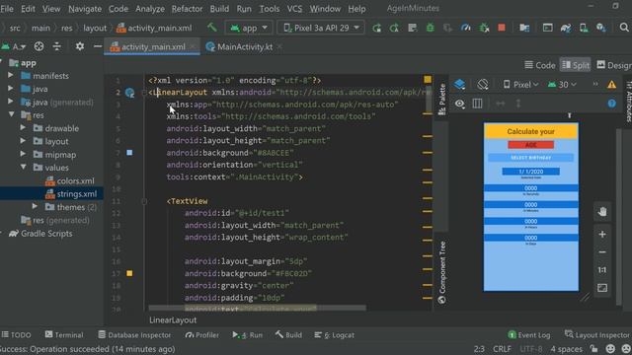632x355 pixels.
Task: Expand the themes folder
Action: pyautogui.click(x=36, y=206)
